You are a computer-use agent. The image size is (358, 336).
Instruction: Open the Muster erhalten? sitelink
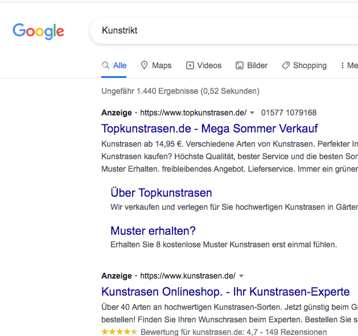[153, 231]
